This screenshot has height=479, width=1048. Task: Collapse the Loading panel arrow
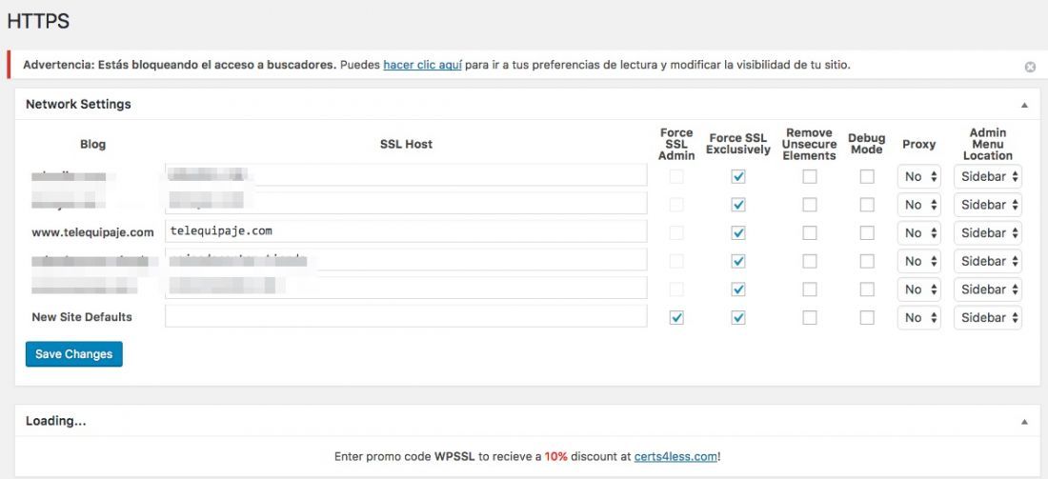pyautogui.click(x=1024, y=422)
